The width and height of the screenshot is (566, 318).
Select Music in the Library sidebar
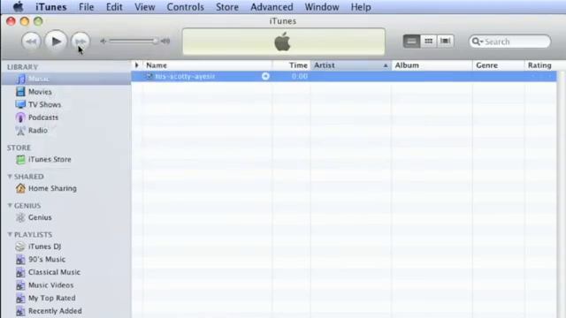pos(66,79)
